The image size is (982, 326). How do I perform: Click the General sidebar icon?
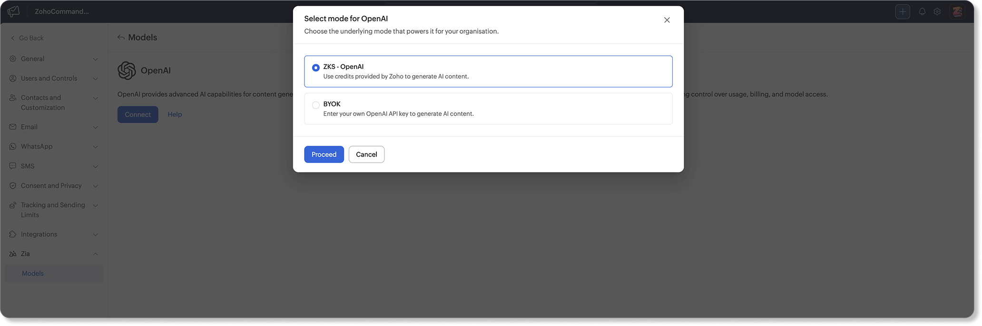pos(13,59)
